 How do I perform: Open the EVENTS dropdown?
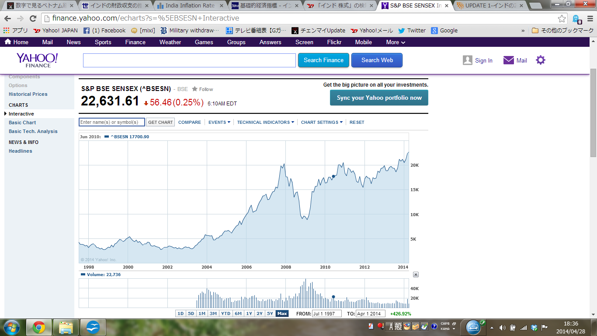click(219, 122)
